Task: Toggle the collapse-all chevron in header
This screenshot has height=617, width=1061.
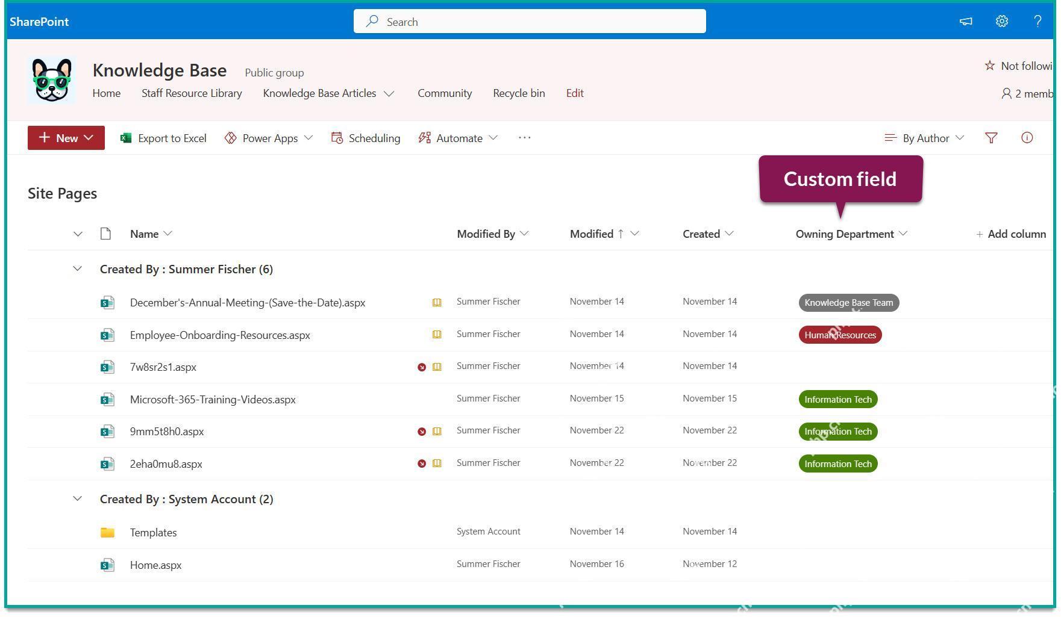Action: [x=78, y=234]
